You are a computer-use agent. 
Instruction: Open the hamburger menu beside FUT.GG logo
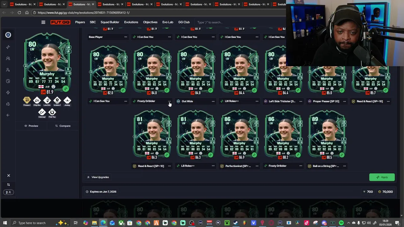[x=43, y=22]
